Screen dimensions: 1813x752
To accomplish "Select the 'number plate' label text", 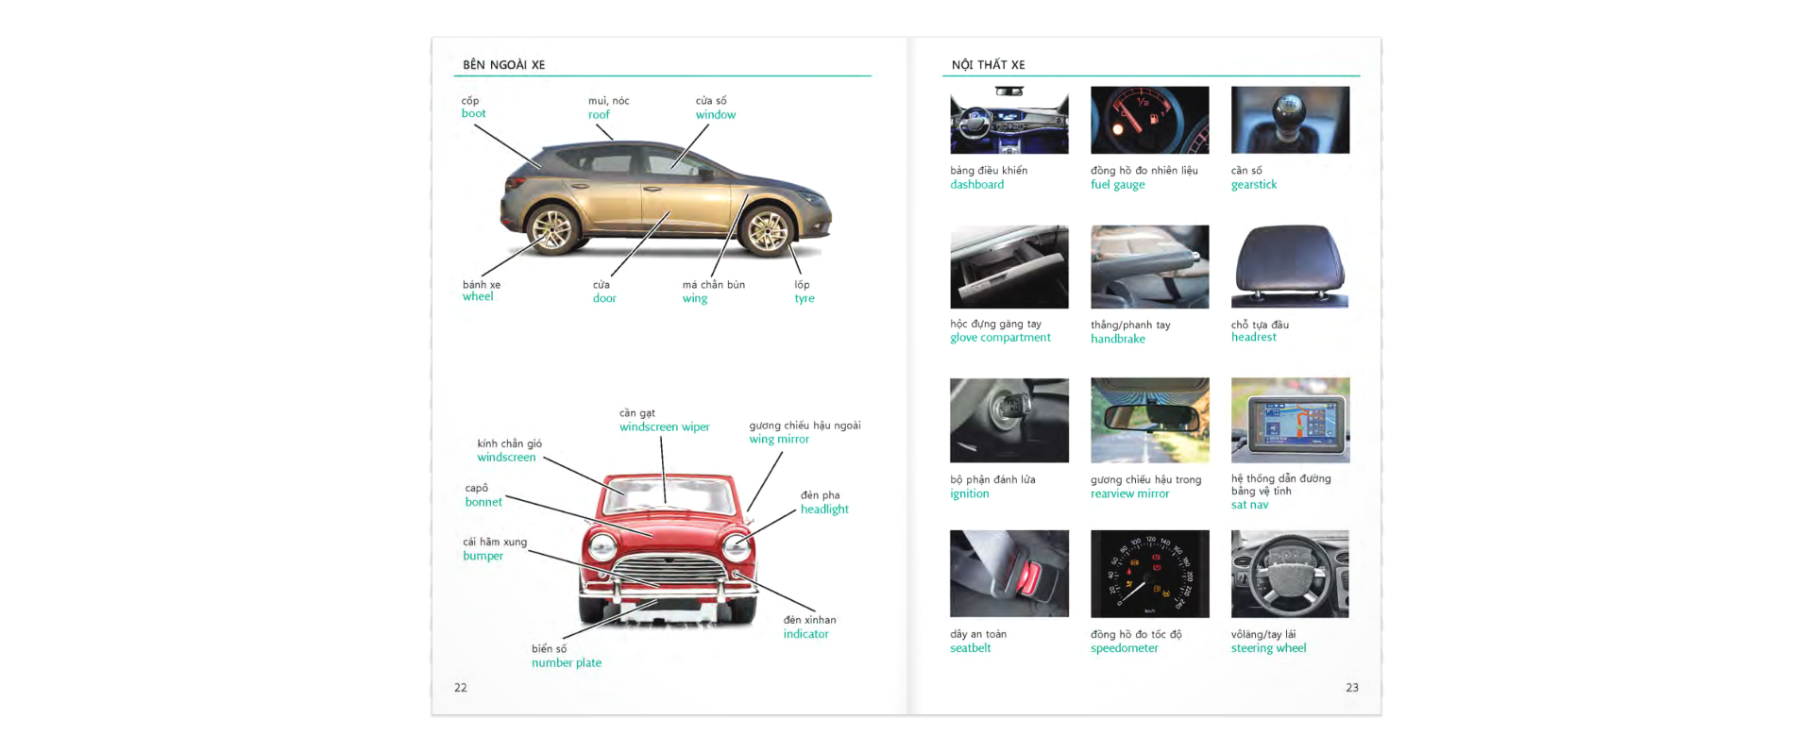I will point(566,662).
